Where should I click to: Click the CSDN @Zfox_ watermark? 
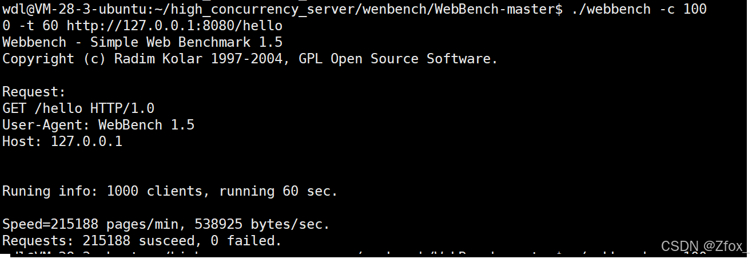click(x=703, y=246)
